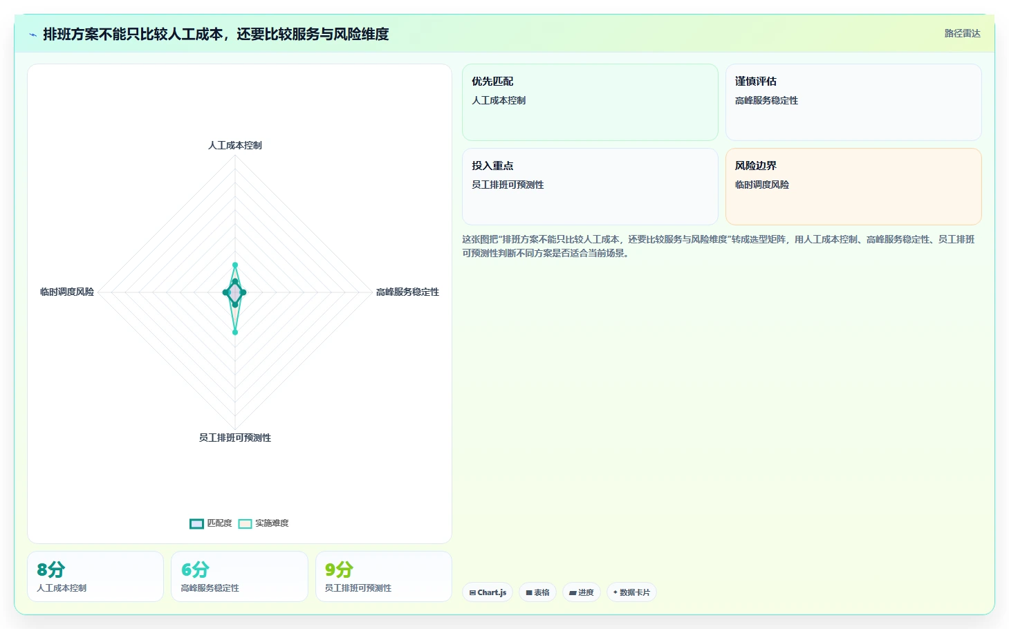
Task: Open the 风险边界 card
Action: coord(853,187)
